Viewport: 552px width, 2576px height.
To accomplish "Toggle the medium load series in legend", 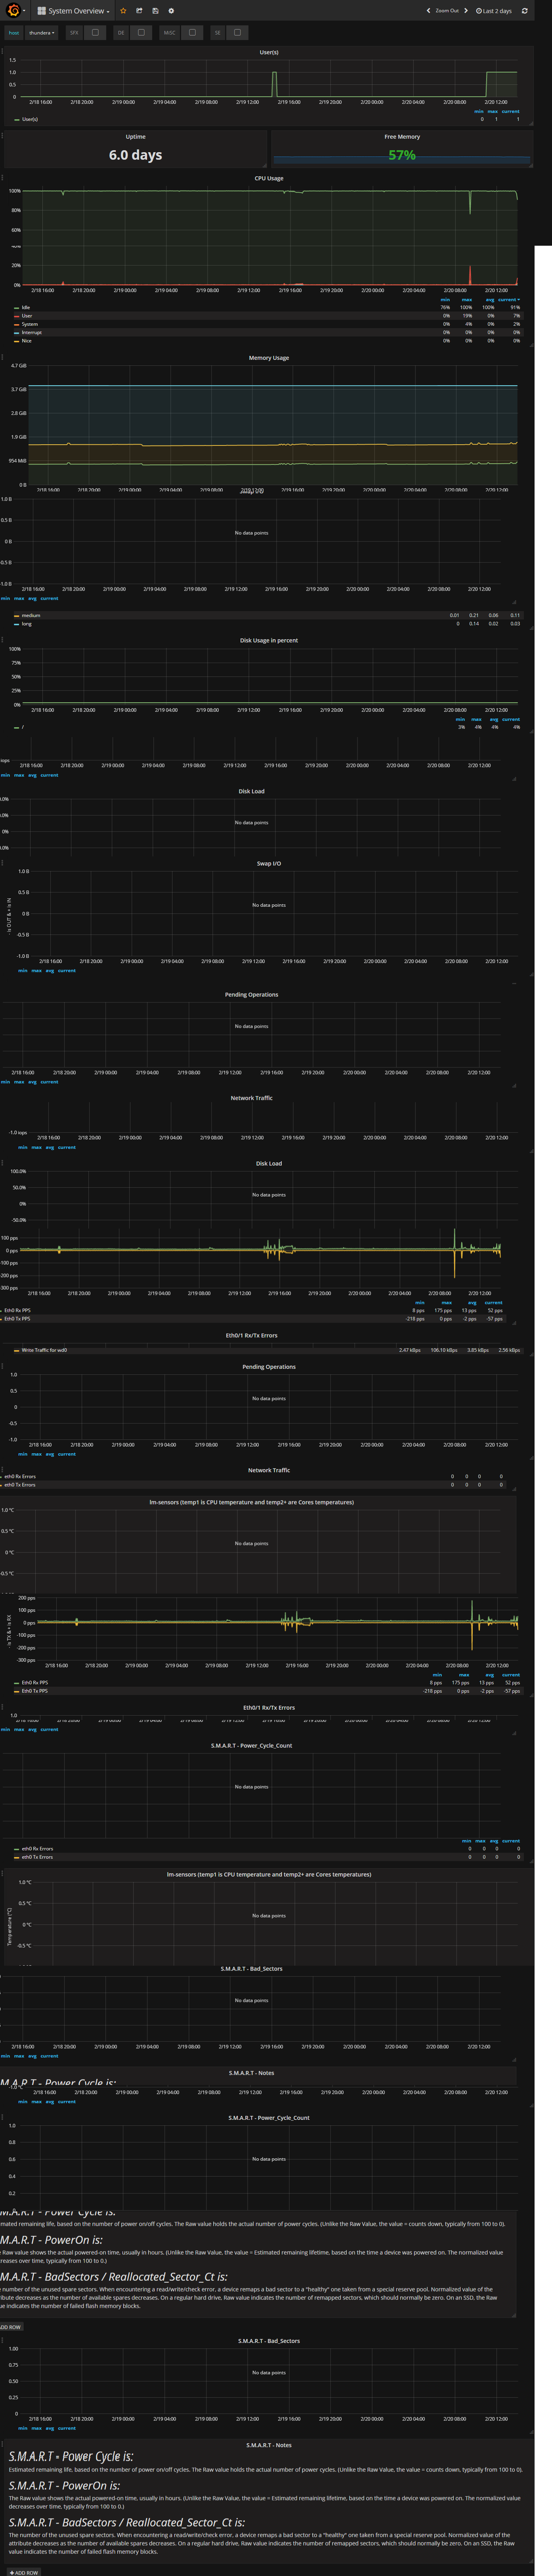I will point(31,615).
